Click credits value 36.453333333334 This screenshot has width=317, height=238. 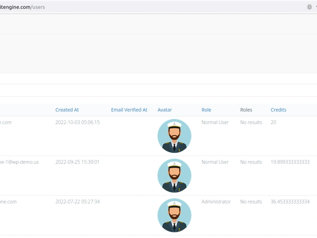click(x=290, y=202)
